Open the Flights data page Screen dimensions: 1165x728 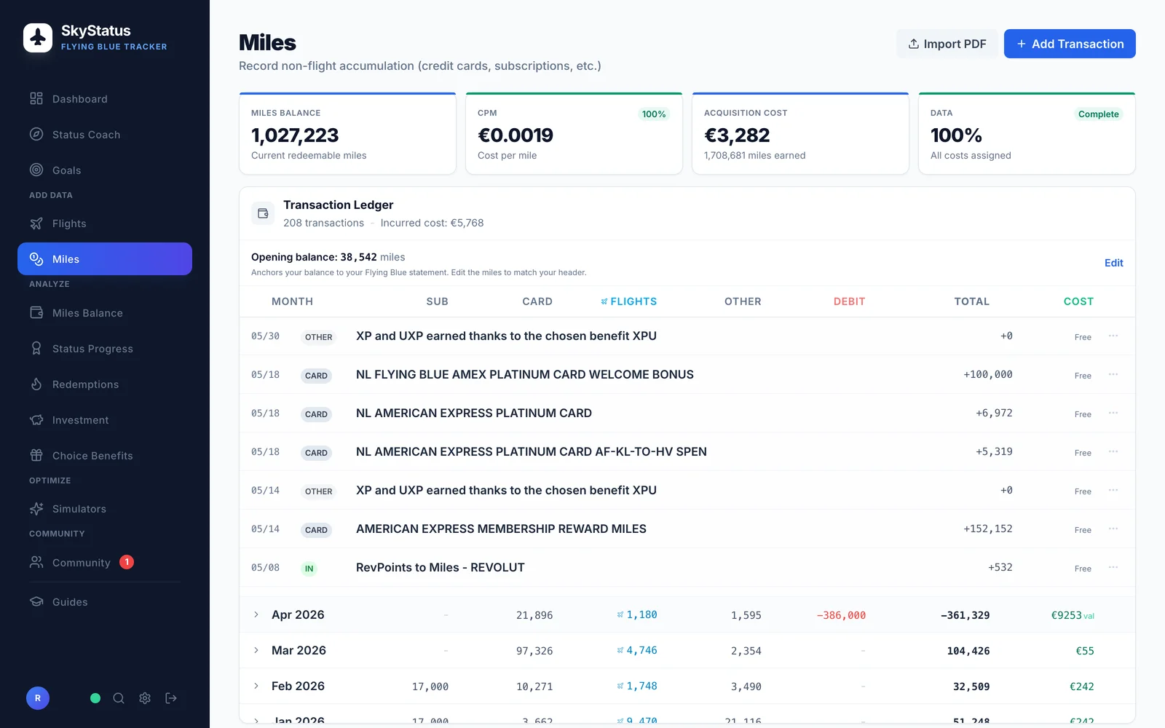click(x=105, y=223)
